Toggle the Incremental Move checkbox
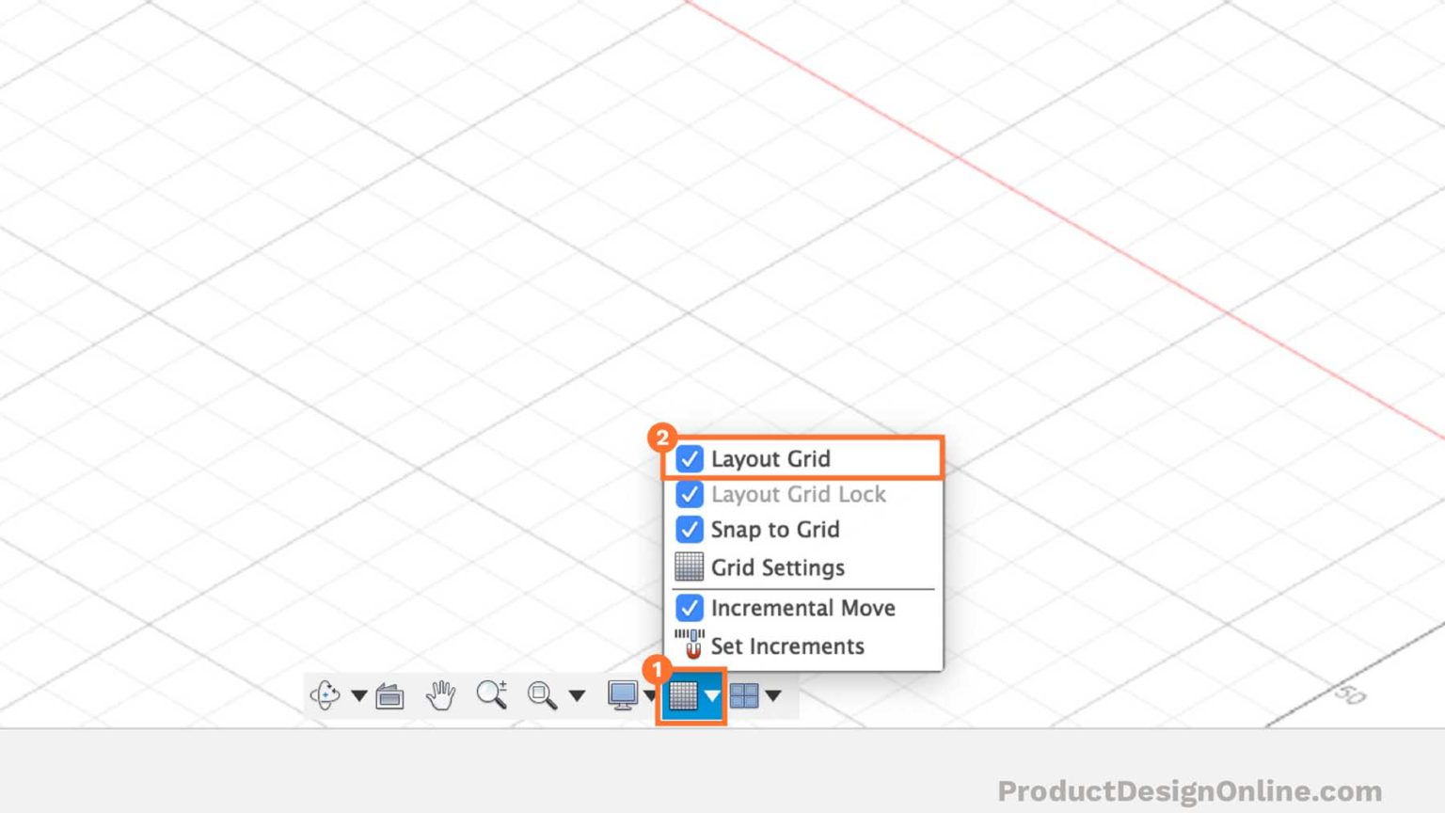This screenshot has width=1445, height=813. coord(690,608)
